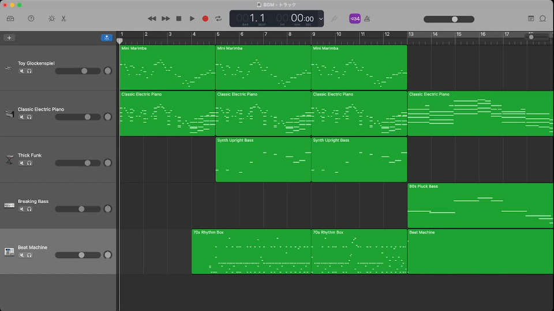Select the Mini Marimba region at bar 9
Viewport: 554px width, 311px height.
[x=360, y=67]
